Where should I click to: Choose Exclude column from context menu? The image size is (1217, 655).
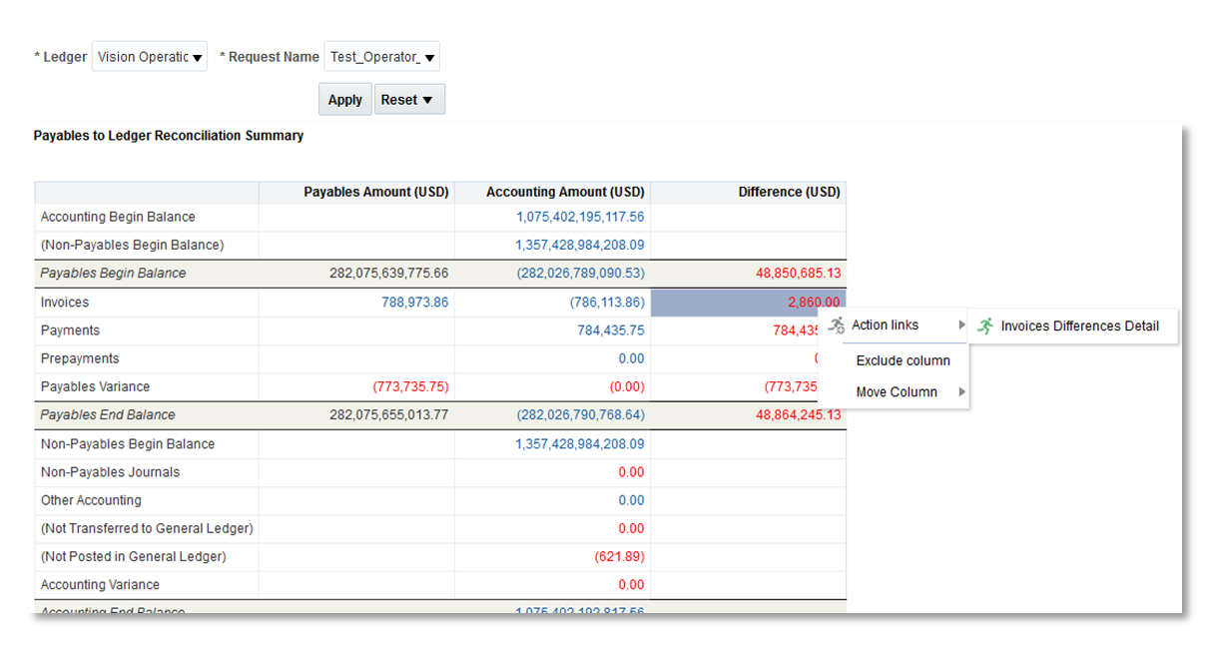(x=903, y=360)
